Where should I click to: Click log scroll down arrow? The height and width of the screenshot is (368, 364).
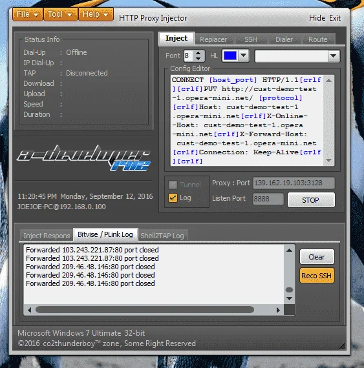tap(289, 298)
